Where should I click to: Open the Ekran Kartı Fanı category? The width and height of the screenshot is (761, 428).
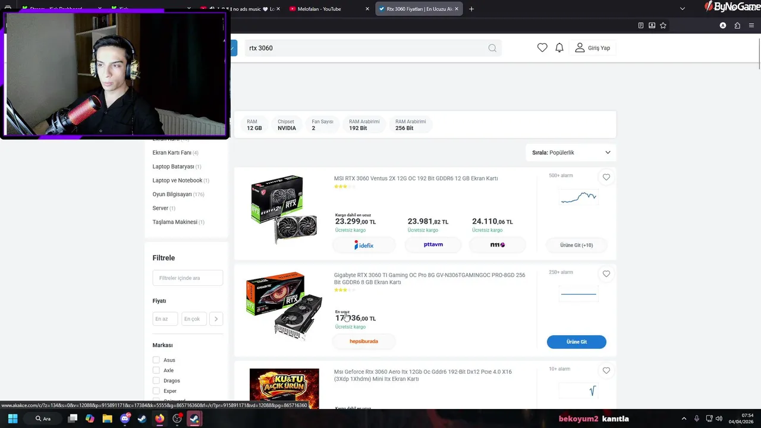click(x=175, y=153)
